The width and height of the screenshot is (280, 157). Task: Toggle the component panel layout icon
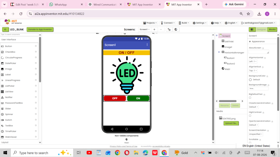click(252, 29)
